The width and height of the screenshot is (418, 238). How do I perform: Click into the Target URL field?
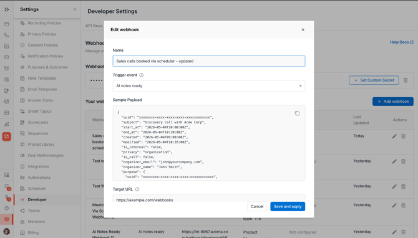tap(209, 199)
